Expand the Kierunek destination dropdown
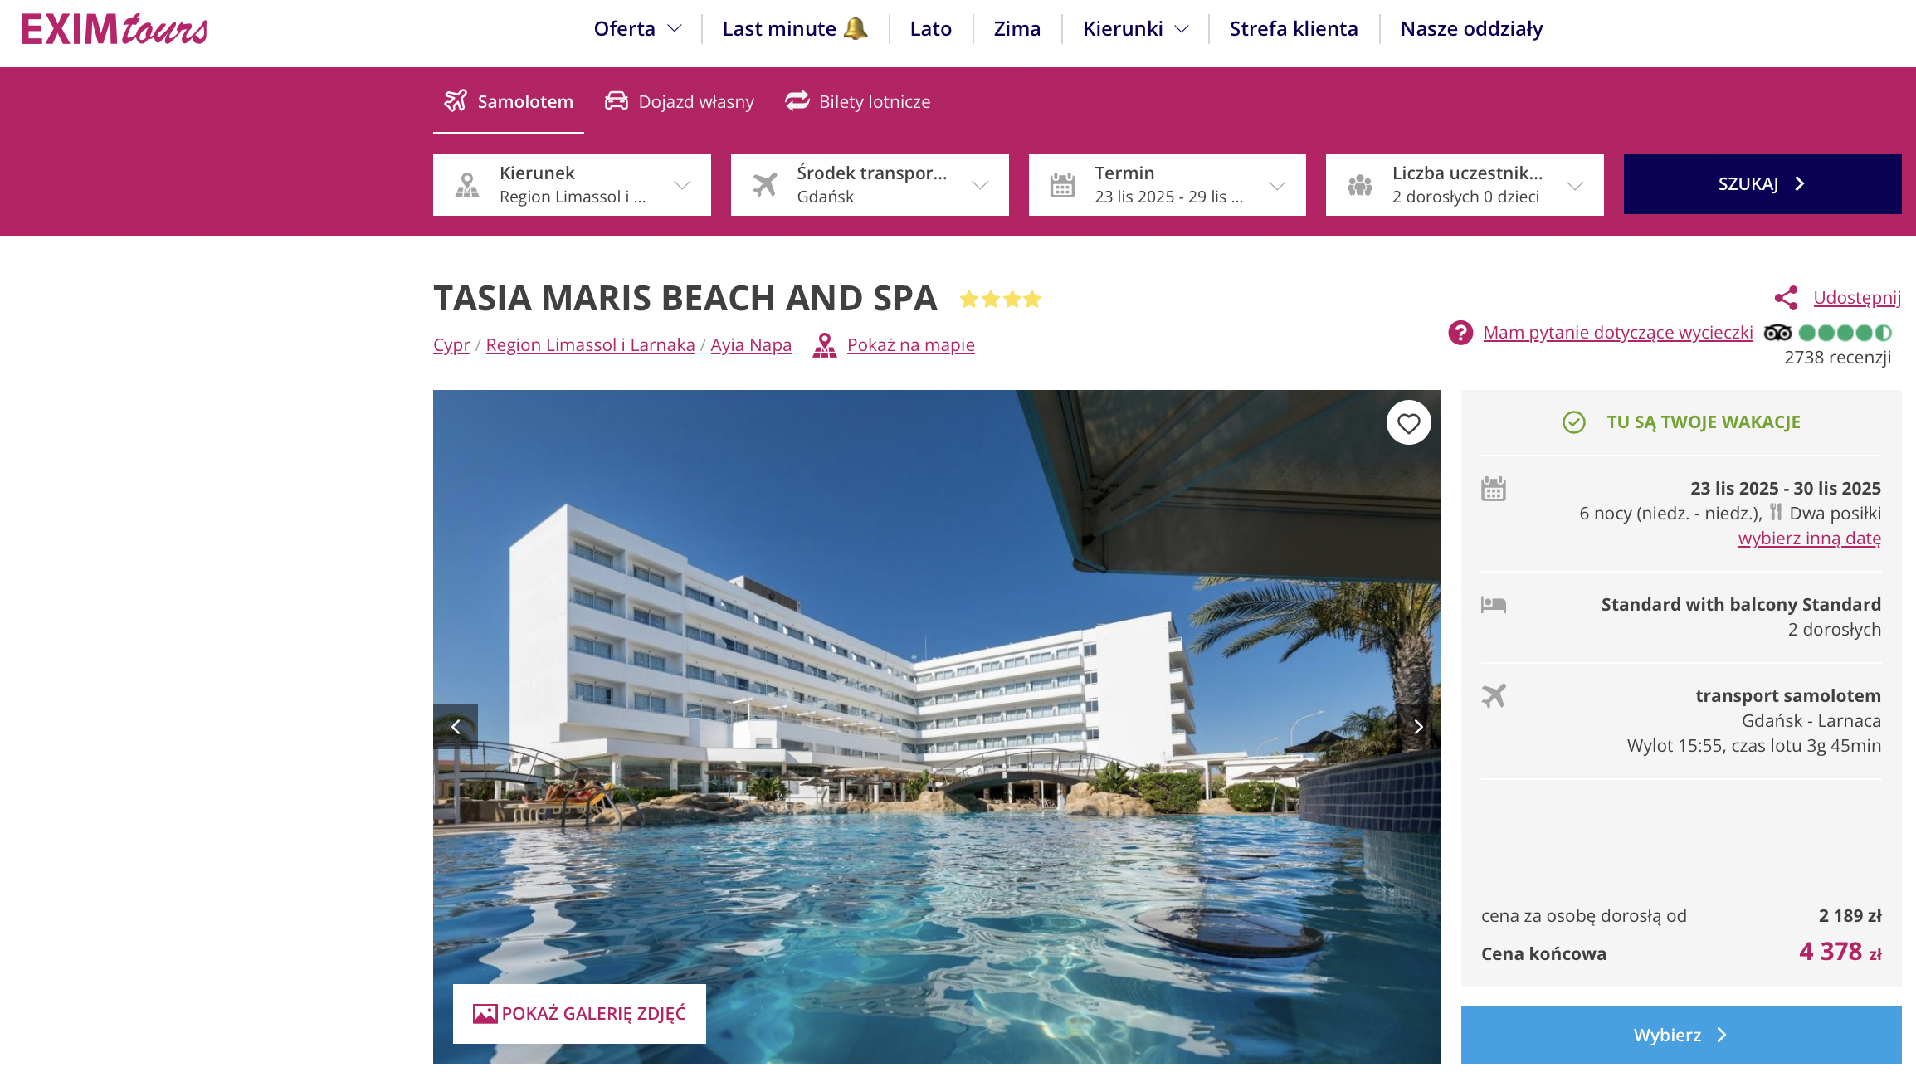1916x1077 pixels. tap(572, 185)
